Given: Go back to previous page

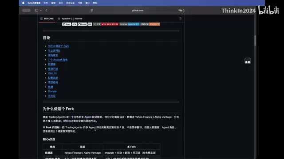Looking at the screenshot, I should point(46,10).
